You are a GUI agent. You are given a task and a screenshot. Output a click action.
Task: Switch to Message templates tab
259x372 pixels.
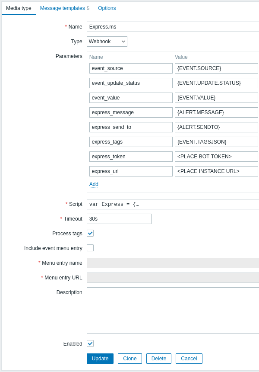point(65,8)
